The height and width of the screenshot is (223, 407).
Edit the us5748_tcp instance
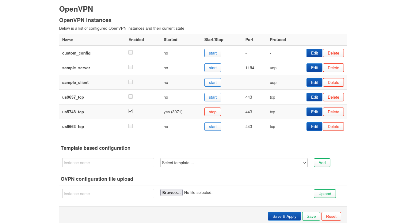(314, 112)
